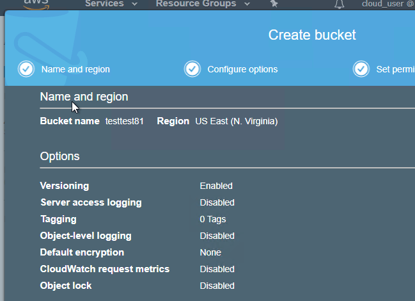Click the Name and region checkmark icon
The image size is (415, 301).
coord(26,69)
